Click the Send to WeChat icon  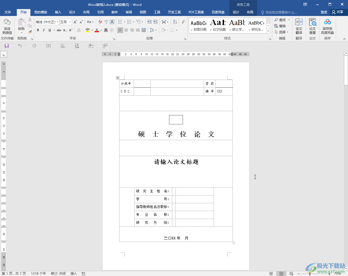point(7,26)
